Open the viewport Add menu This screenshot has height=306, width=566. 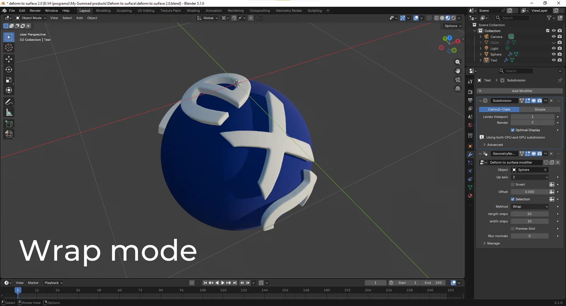pyautogui.click(x=80, y=18)
